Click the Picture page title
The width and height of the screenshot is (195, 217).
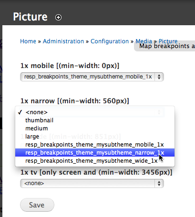point(30,17)
